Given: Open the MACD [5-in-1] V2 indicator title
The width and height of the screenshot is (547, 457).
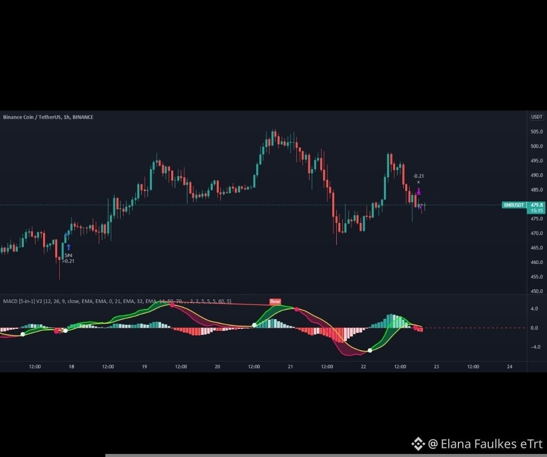Looking at the screenshot, I should (117, 301).
